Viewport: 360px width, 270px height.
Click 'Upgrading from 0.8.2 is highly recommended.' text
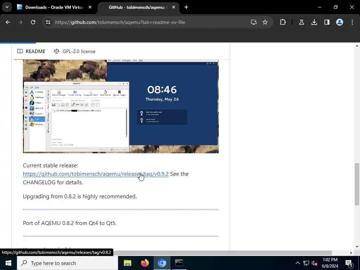click(x=80, y=197)
